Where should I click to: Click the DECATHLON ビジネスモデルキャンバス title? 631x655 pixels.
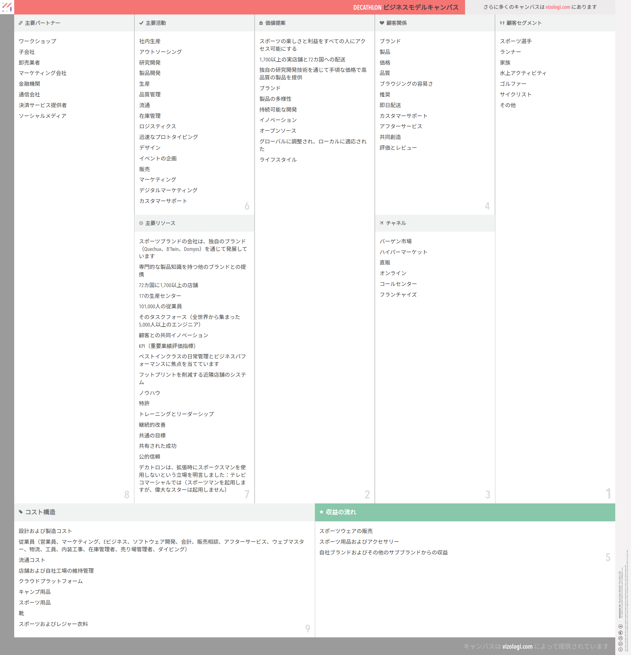coord(405,7)
